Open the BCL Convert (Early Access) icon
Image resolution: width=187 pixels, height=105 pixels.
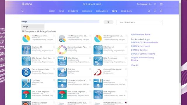[x=26, y=61]
